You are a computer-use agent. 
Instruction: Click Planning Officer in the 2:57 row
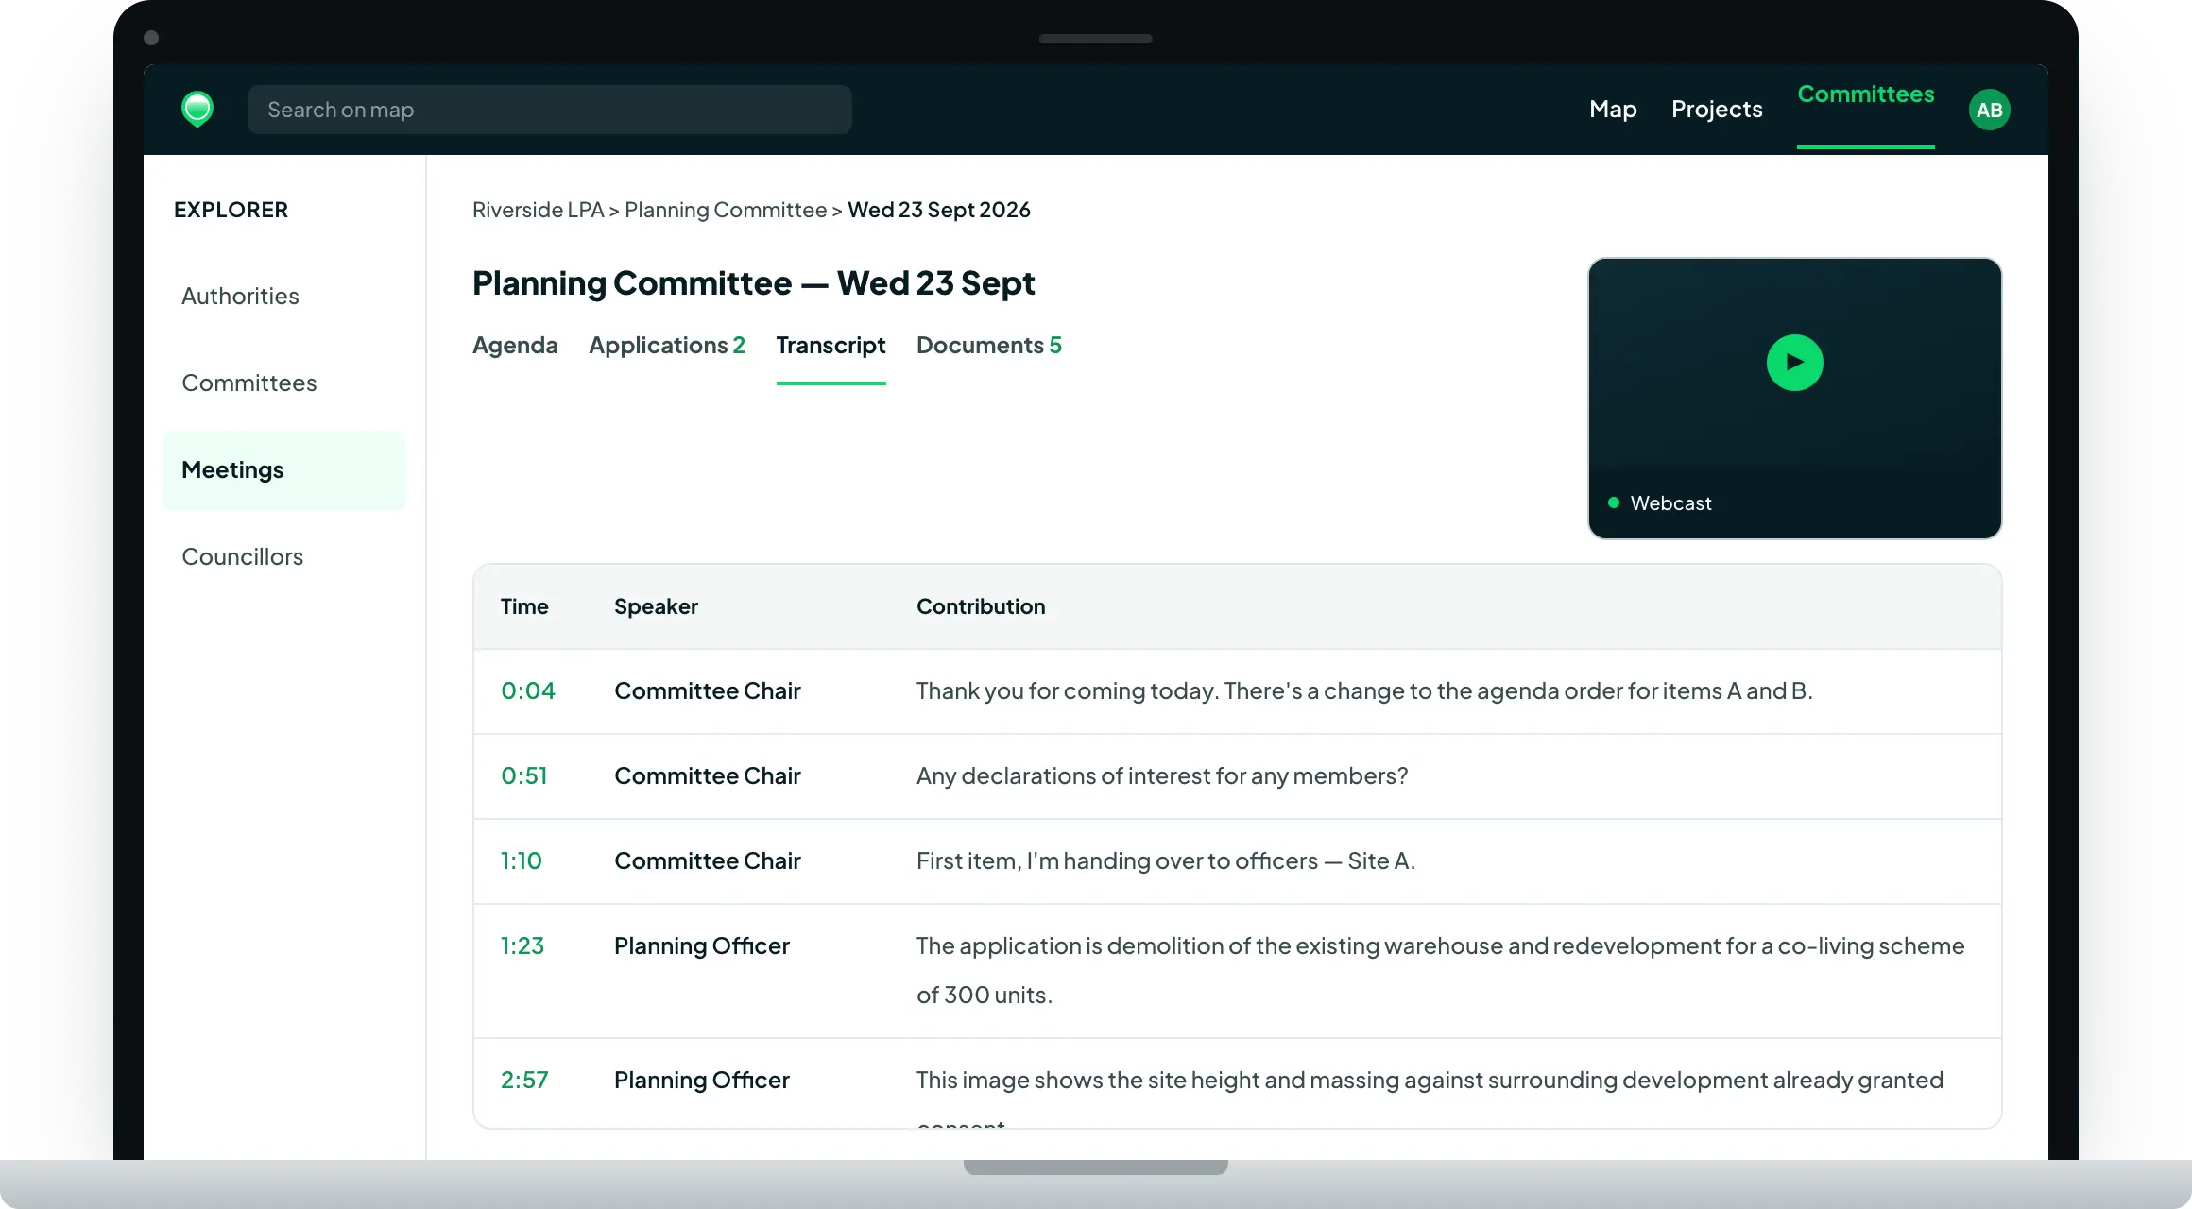tap(702, 1081)
